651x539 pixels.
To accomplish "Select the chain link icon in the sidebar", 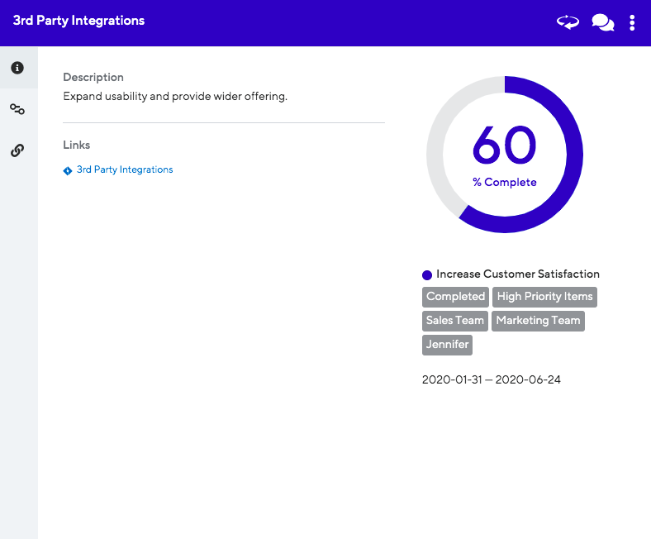I will tap(17, 150).
